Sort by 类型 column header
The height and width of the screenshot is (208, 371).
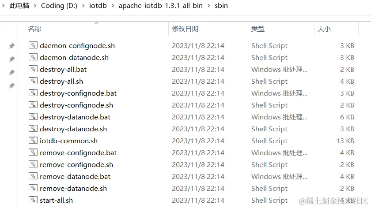click(258, 29)
